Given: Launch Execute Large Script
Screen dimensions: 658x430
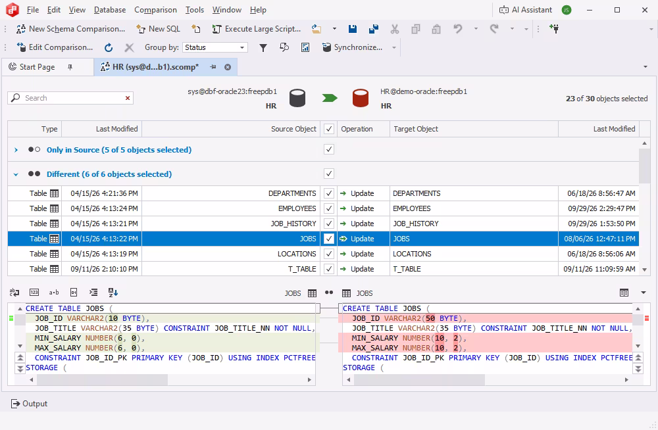Looking at the screenshot, I should (257, 29).
